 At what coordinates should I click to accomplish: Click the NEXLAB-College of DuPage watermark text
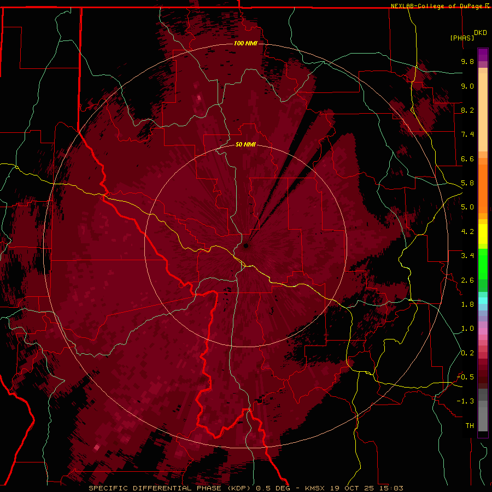coord(437,6)
